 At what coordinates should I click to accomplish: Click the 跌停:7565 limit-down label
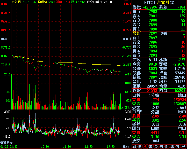click(78, 2)
